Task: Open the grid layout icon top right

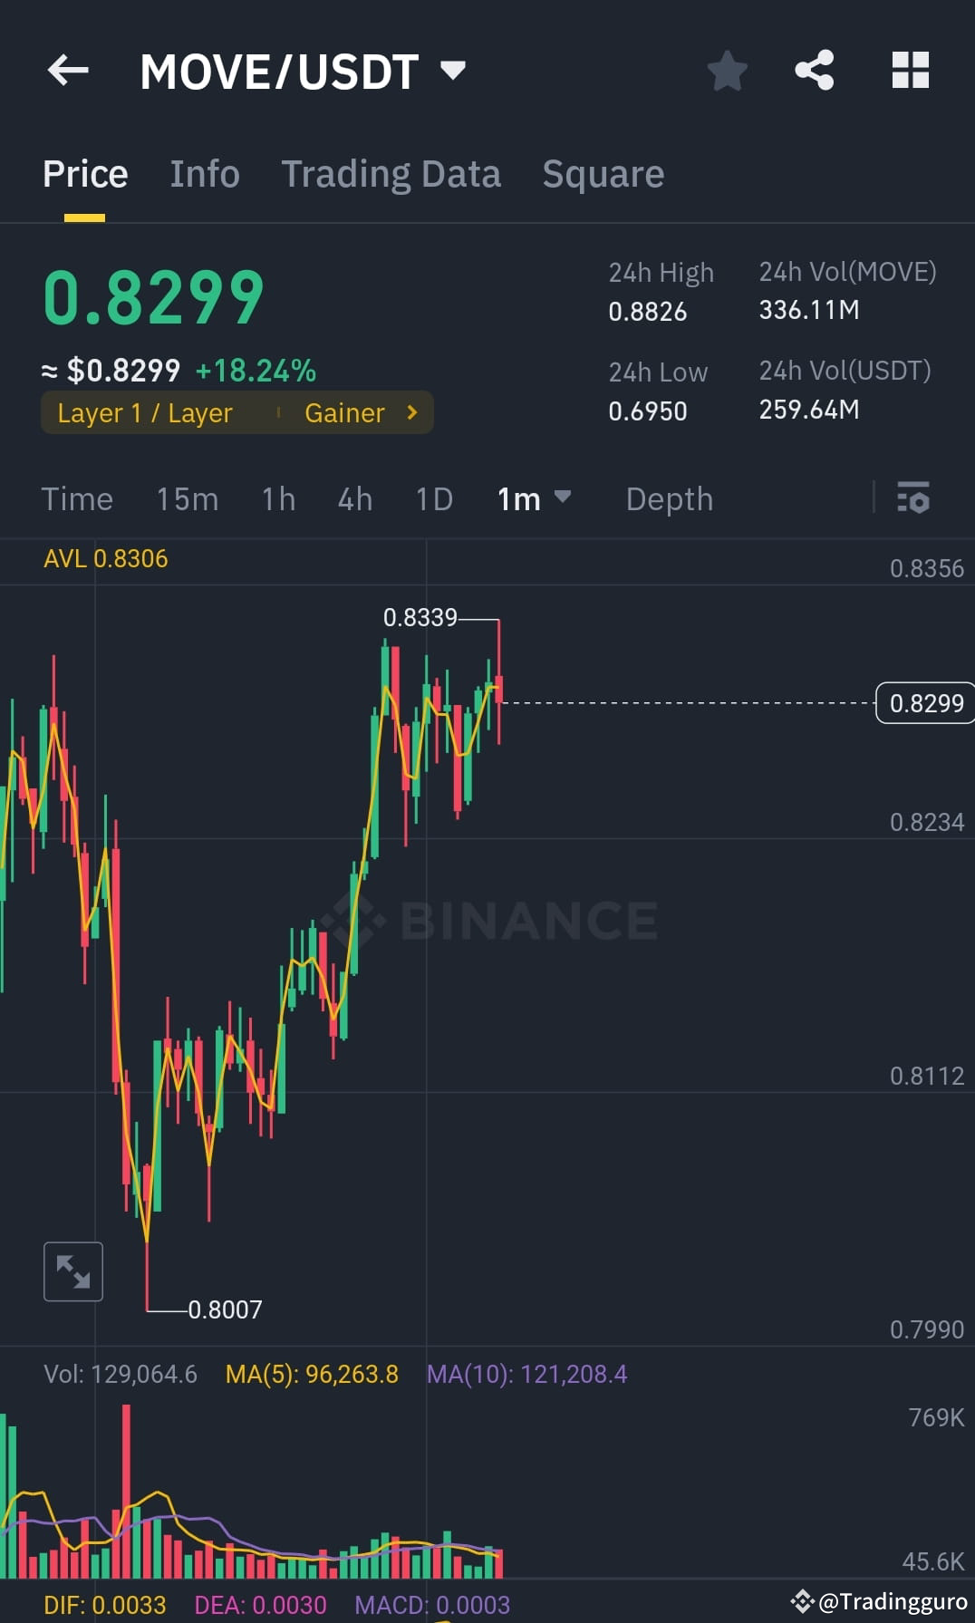Action: [x=909, y=71]
